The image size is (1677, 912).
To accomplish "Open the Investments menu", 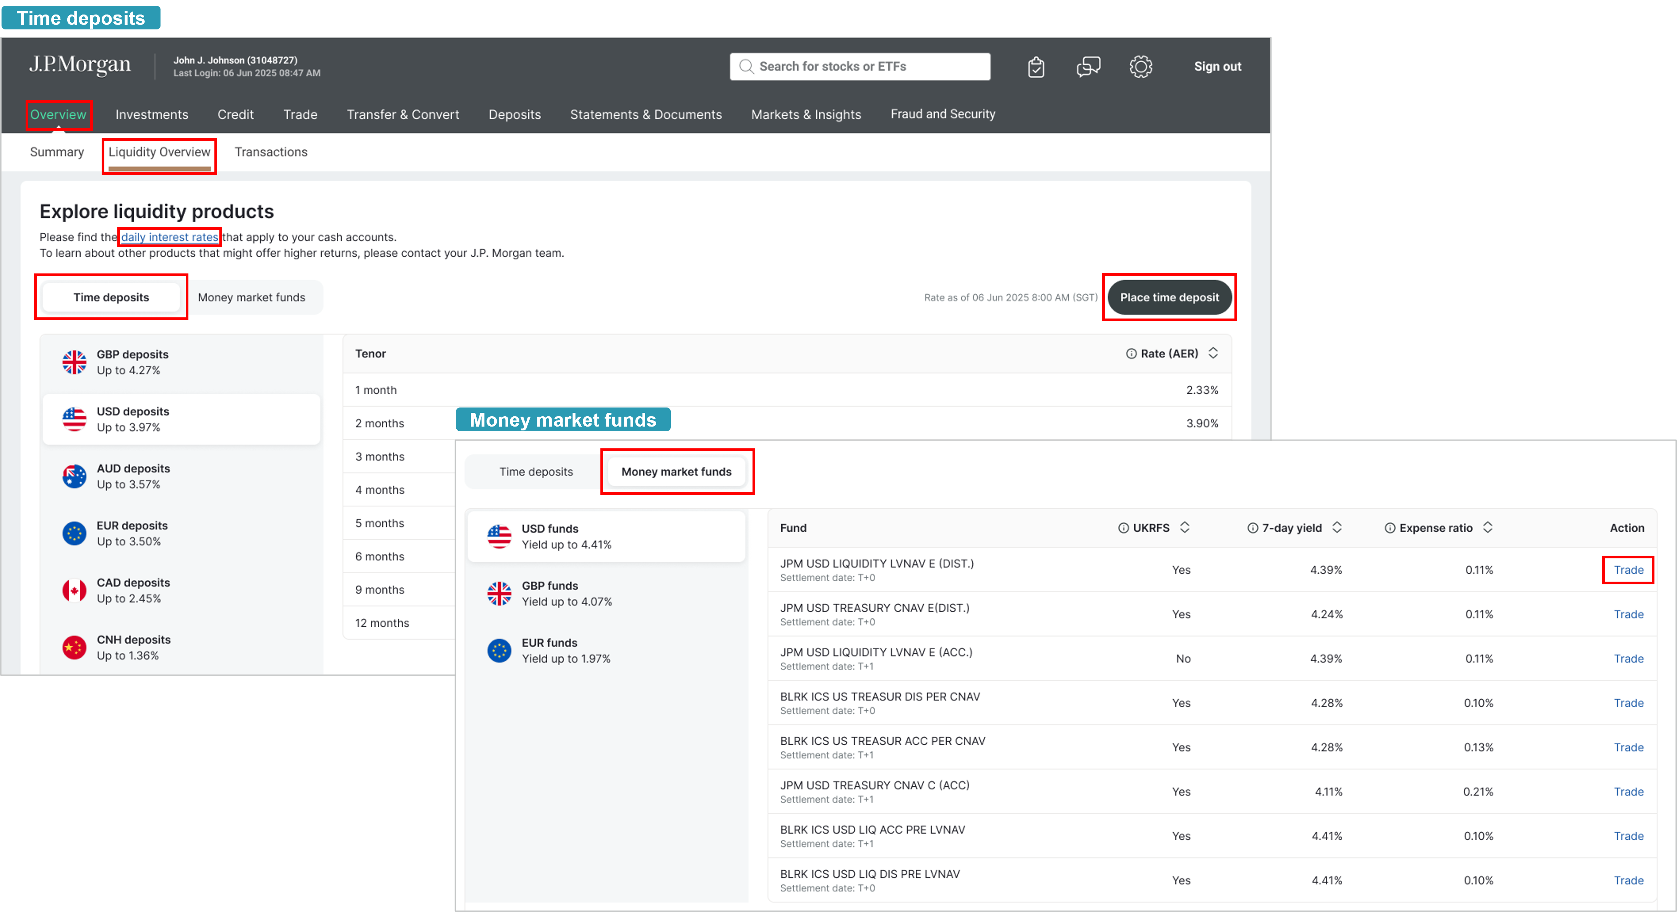I will point(152,115).
